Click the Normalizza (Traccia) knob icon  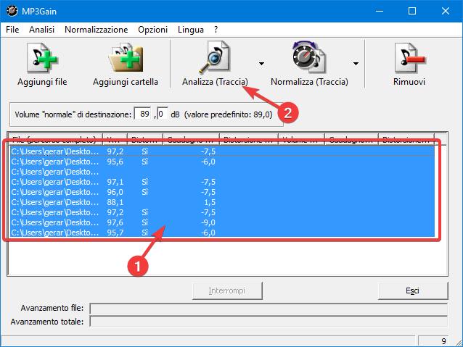click(x=309, y=57)
